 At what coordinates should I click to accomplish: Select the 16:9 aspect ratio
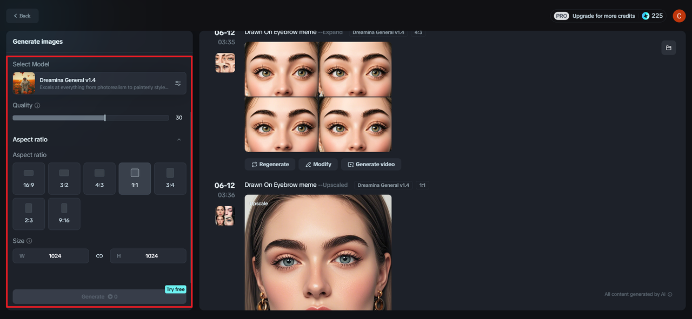(x=29, y=179)
